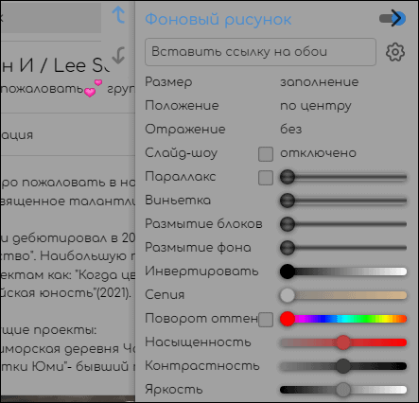Screen dimensions: 419x403
Task: Click the pink hearts emoji
Action: (94, 88)
